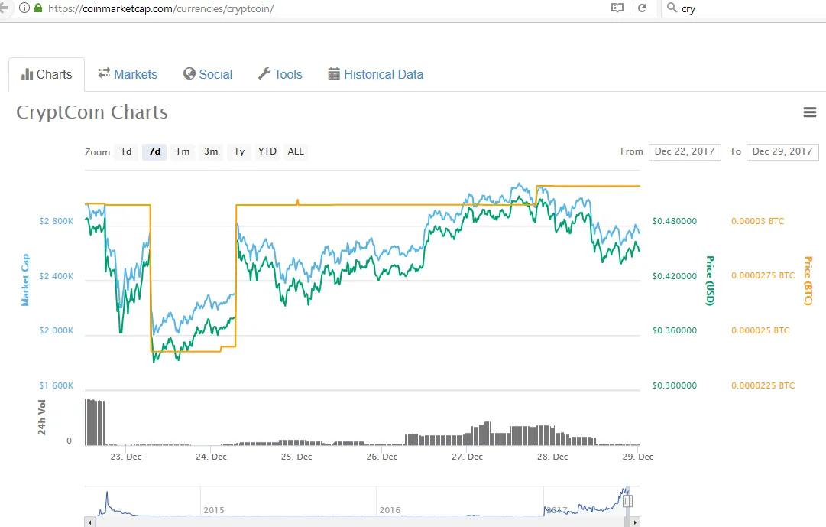The width and height of the screenshot is (826, 527).
Task: Click the 29. Dec date label
Action: coord(638,457)
